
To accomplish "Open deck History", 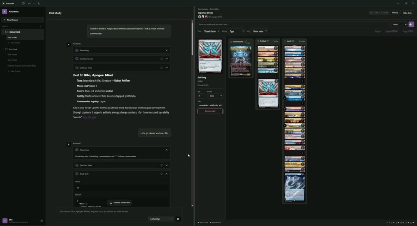I will pos(395,13).
